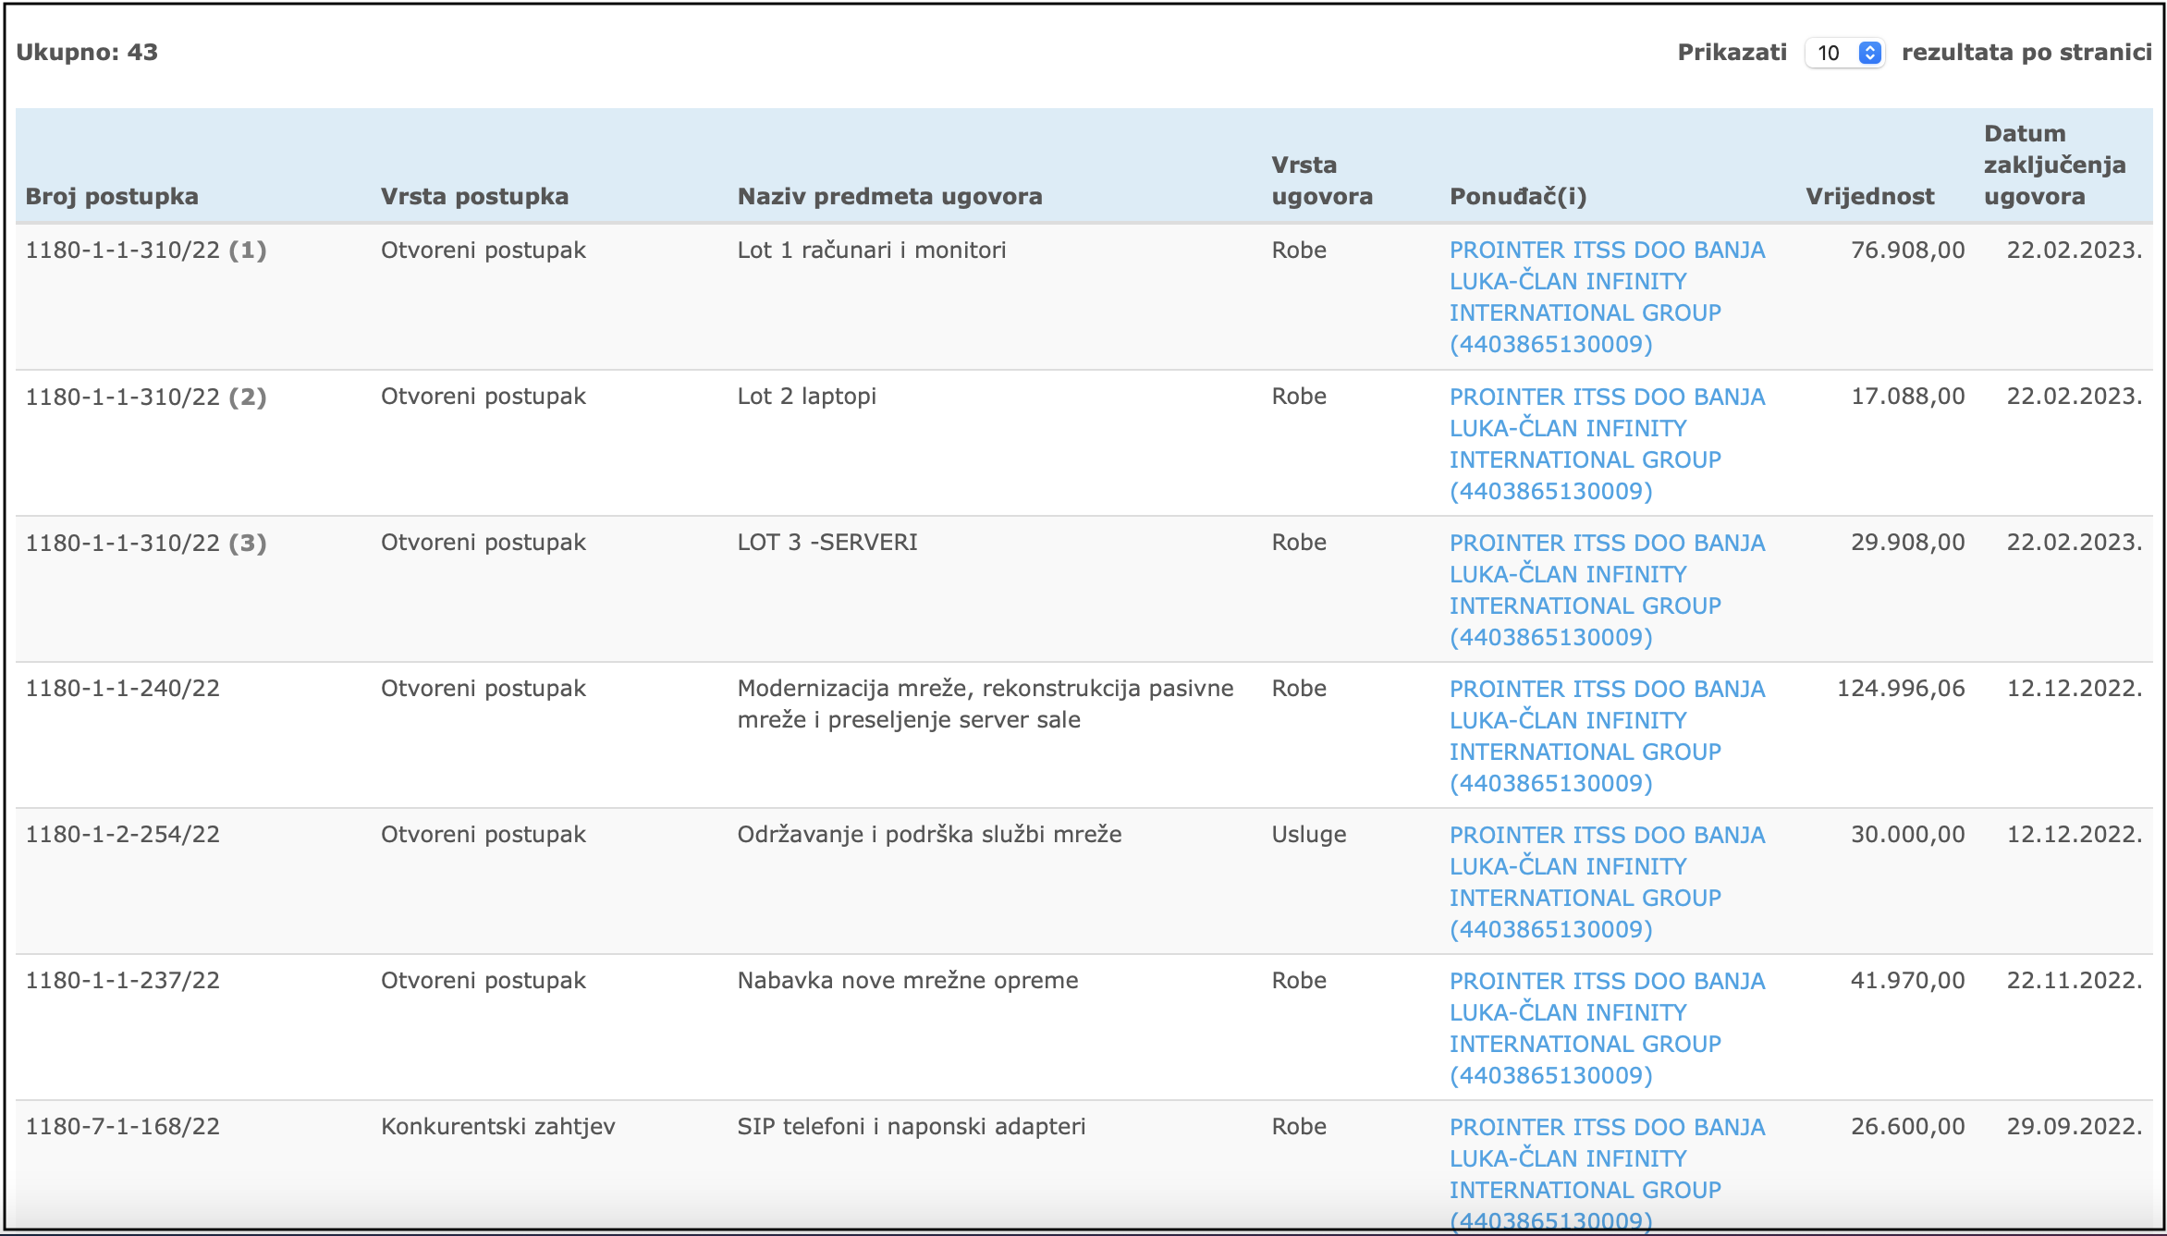Click the Naziv predmeta ugovora column header
The width and height of the screenshot is (2167, 1236).
click(x=889, y=196)
